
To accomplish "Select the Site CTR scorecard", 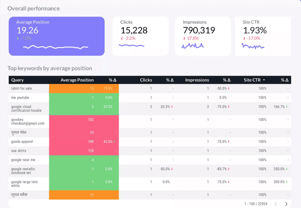I will click(263, 36).
